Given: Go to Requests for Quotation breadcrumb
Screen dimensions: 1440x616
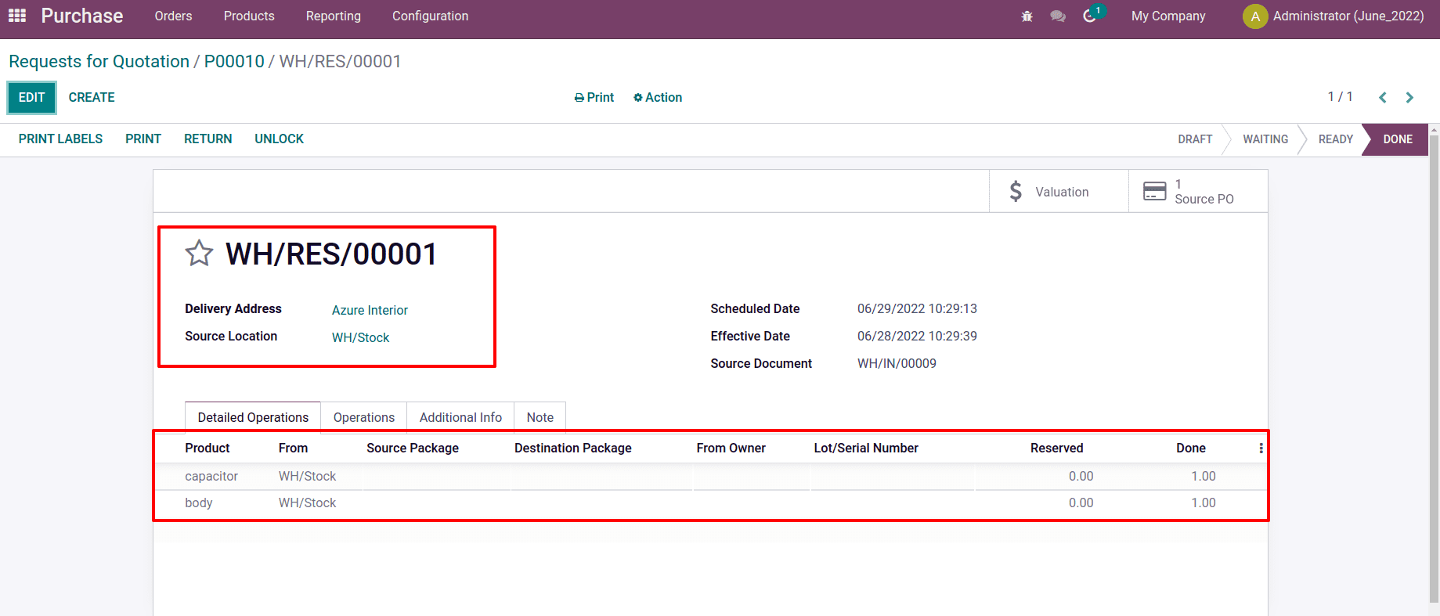Looking at the screenshot, I should 99,61.
